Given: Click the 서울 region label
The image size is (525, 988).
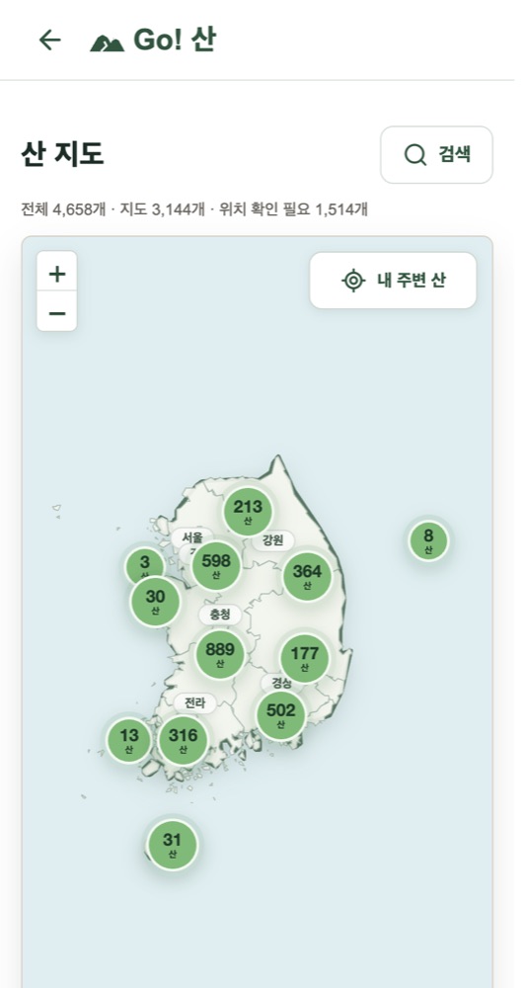Looking at the screenshot, I should pyautogui.click(x=192, y=537).
